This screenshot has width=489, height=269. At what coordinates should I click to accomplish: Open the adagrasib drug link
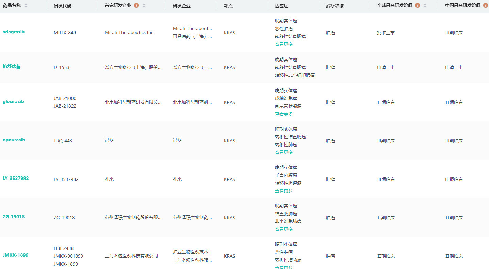click(x=14, y=32)
